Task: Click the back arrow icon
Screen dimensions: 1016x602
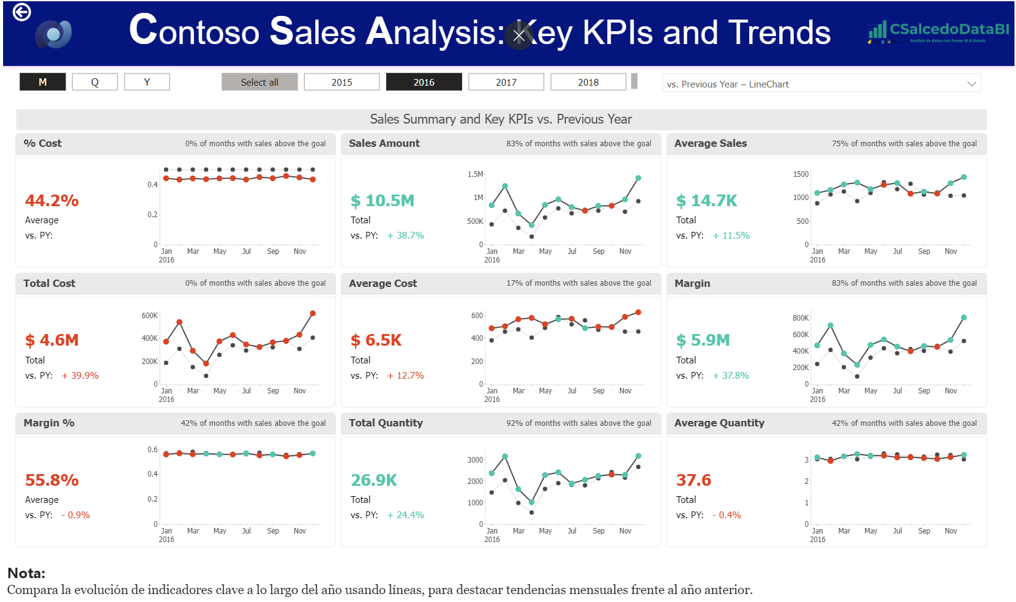Action: 22,12
